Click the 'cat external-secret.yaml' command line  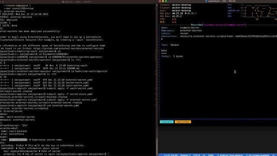(x=63, y=106)
